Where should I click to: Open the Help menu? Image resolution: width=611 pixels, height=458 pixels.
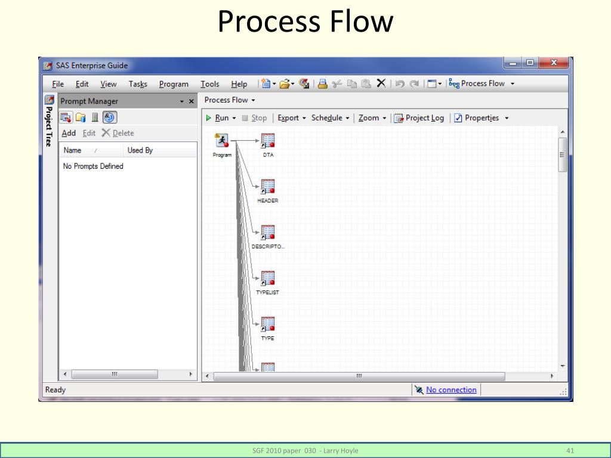[239, 84]
